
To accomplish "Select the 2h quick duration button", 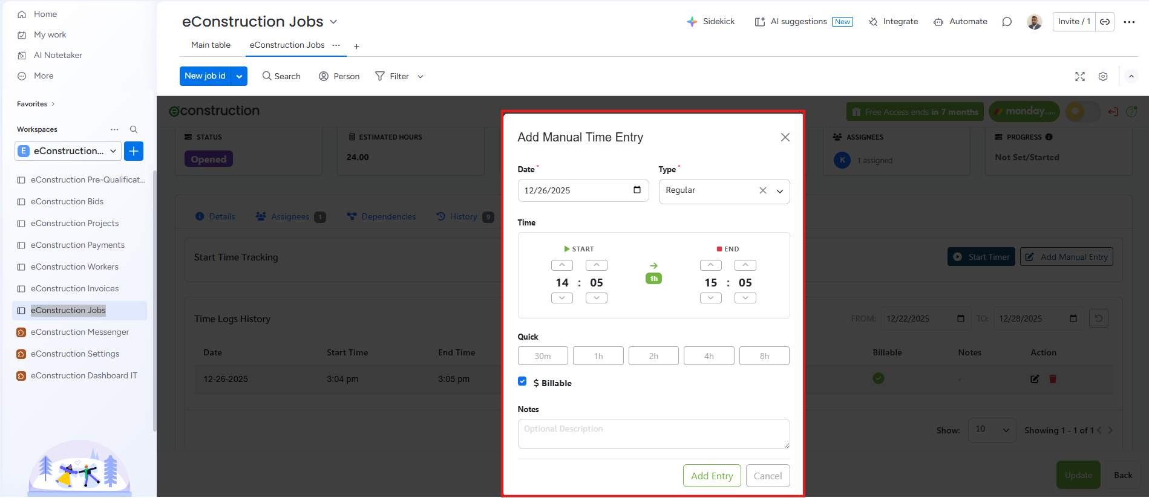I will tap(653, 356).
